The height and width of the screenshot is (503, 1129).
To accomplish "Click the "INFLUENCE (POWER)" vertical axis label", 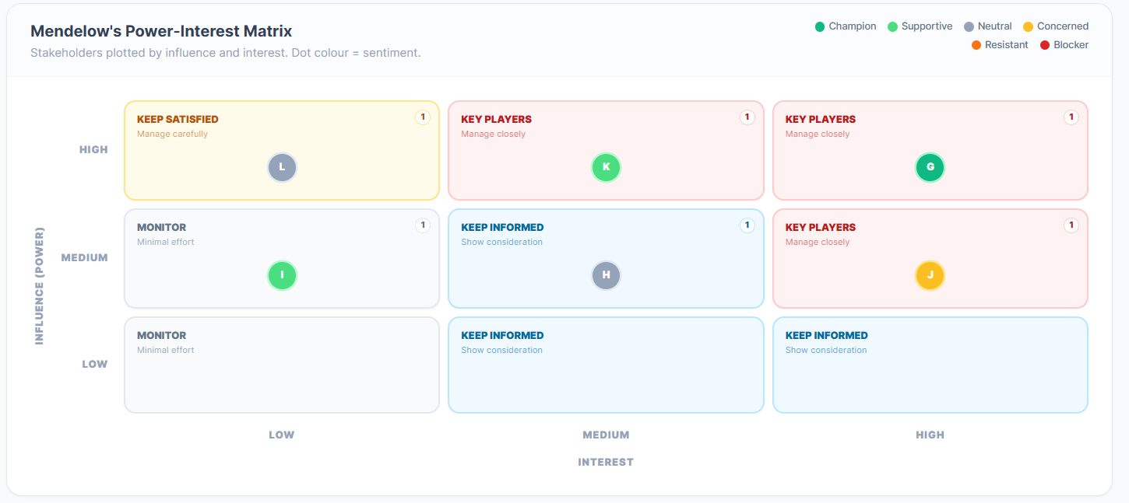I will click(x=39, y=285).
